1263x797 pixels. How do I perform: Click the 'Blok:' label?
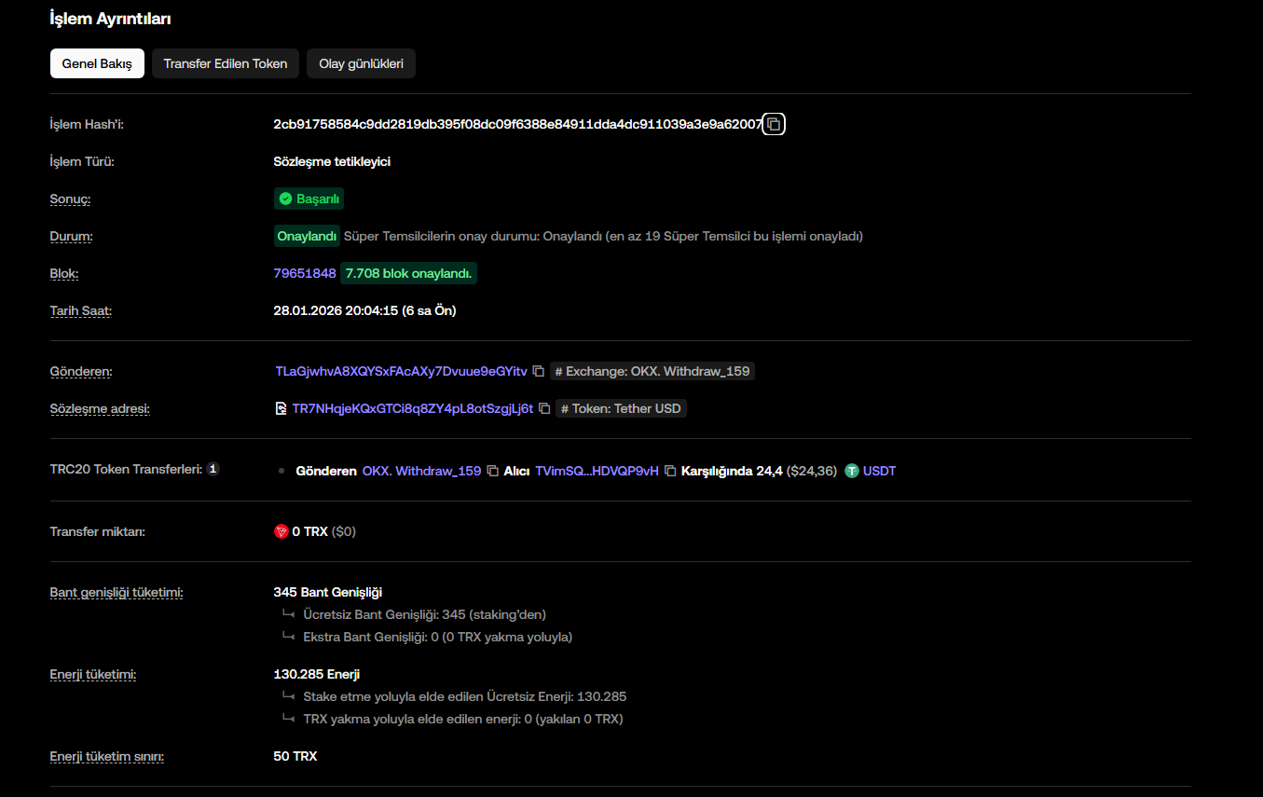[x=64, y=273]
